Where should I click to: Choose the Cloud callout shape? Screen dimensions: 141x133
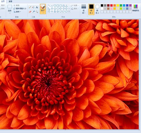(66, 11)
